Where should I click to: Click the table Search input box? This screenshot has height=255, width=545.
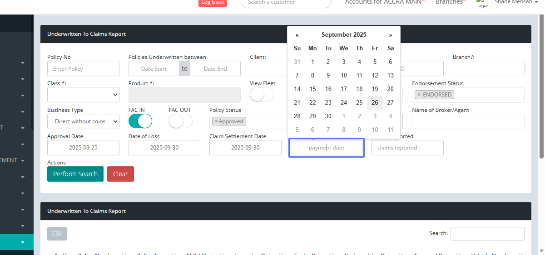pyautogui.click(x=487, y=234)
